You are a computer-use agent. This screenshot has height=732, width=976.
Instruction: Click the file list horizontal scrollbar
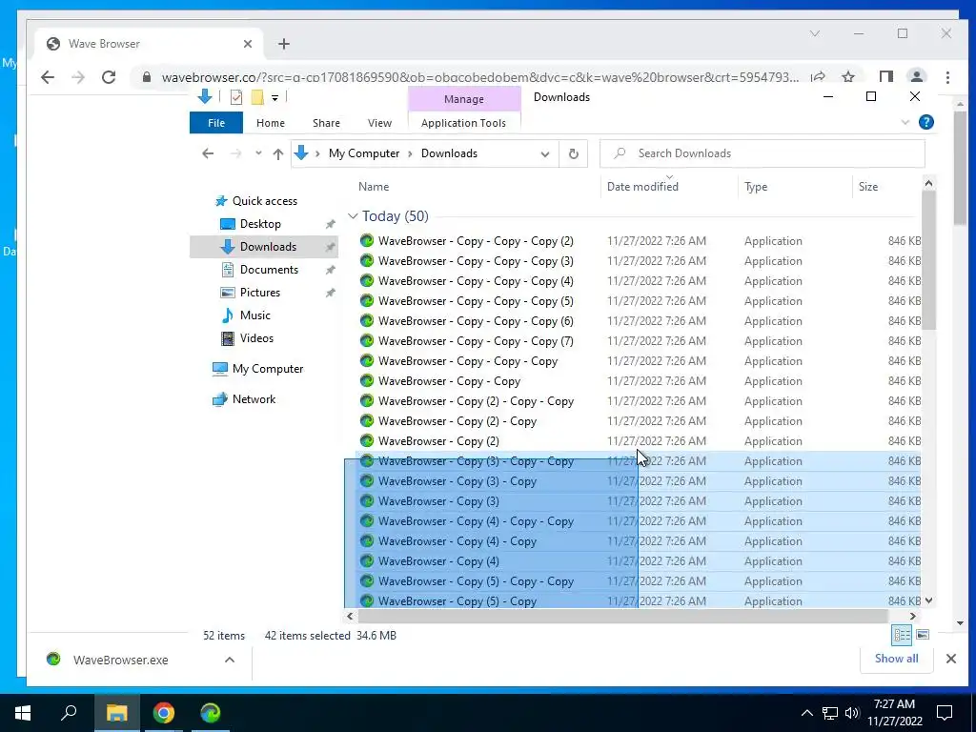[x=622, y=616]
